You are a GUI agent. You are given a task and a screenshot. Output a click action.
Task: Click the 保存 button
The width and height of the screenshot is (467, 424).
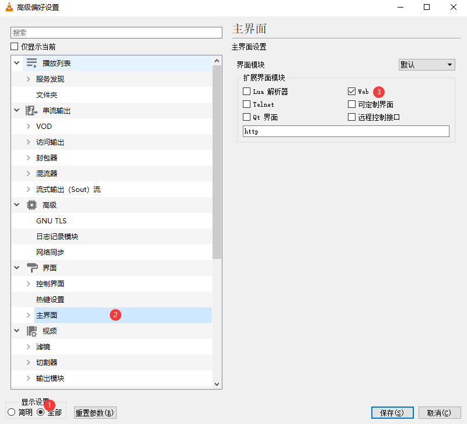pos(392,412)
